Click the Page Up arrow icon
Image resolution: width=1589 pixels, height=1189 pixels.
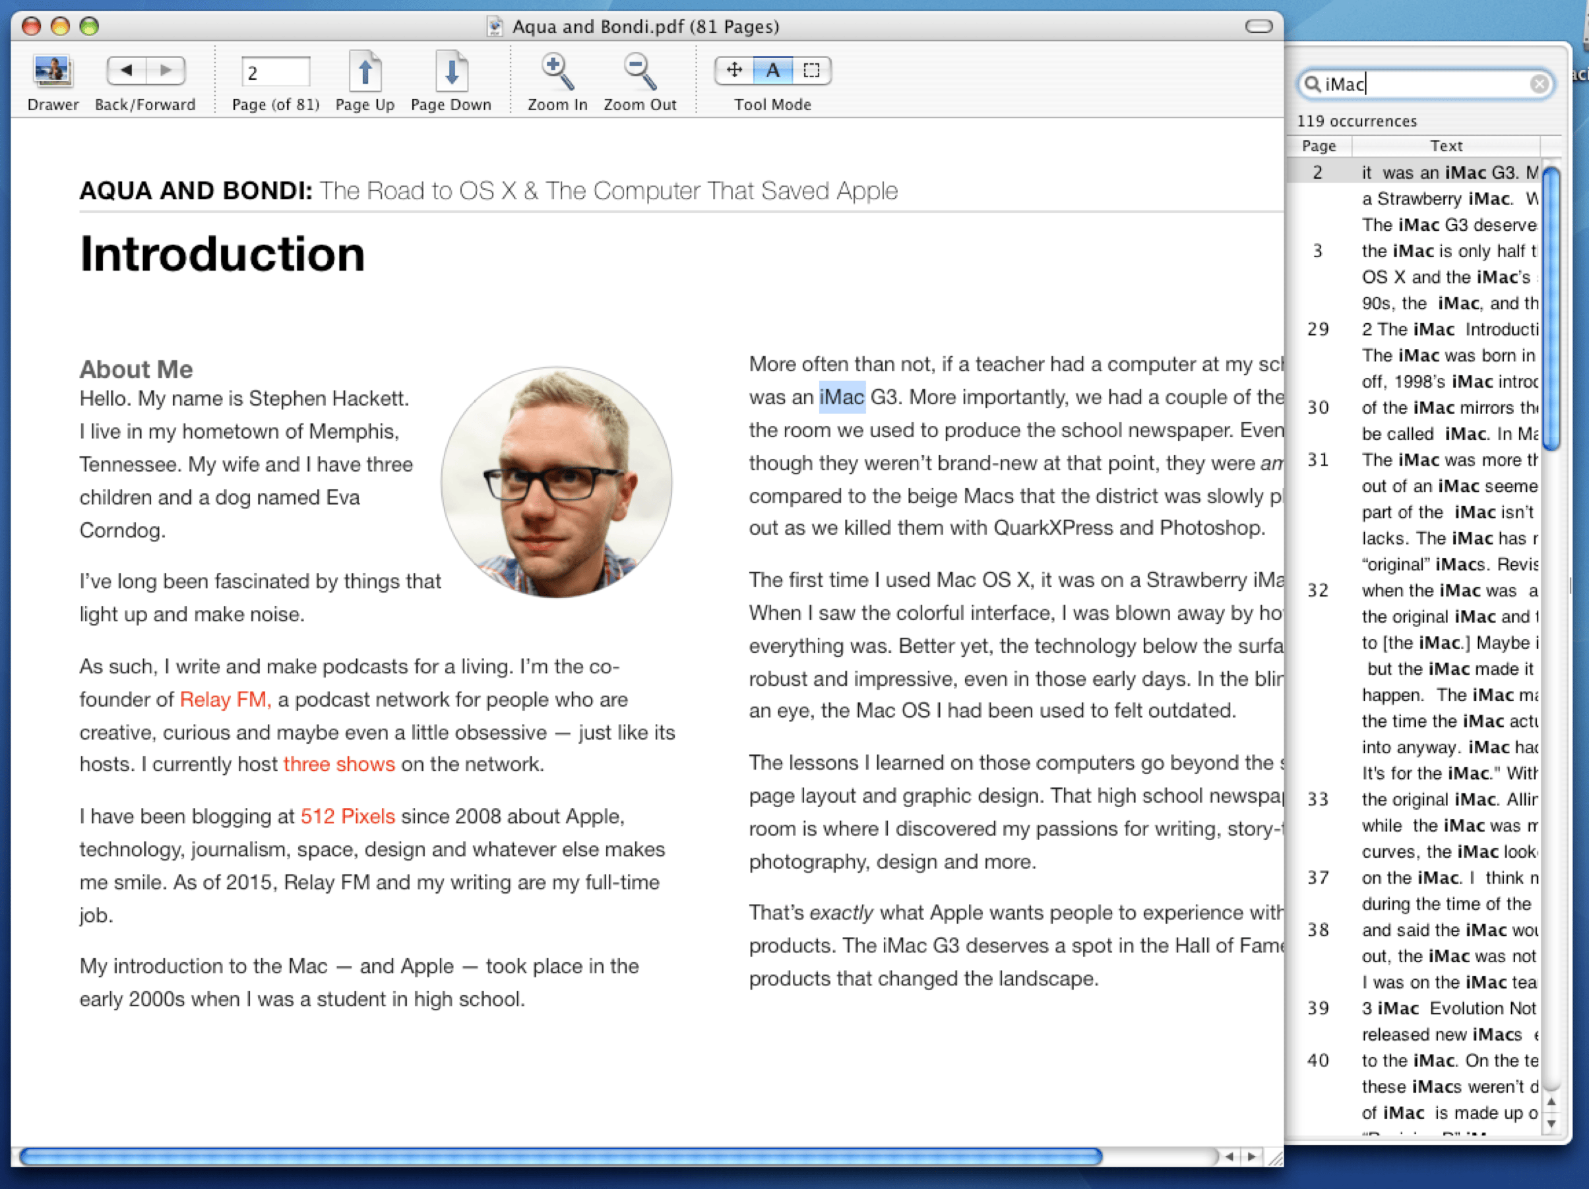pos(365,71)
